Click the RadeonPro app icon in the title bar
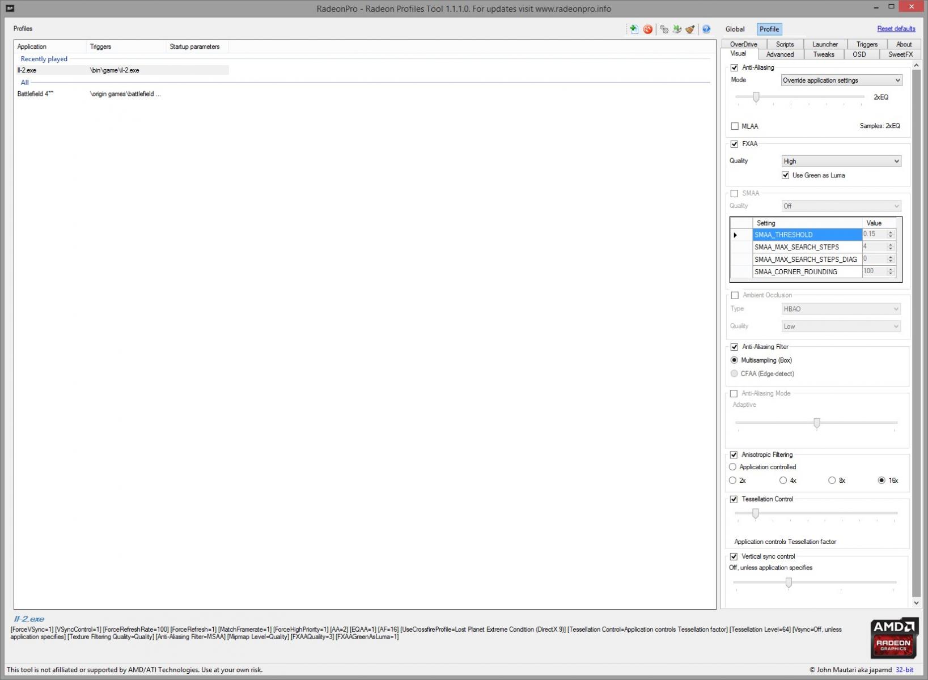 pyautogui.click(x=10, y=8)
